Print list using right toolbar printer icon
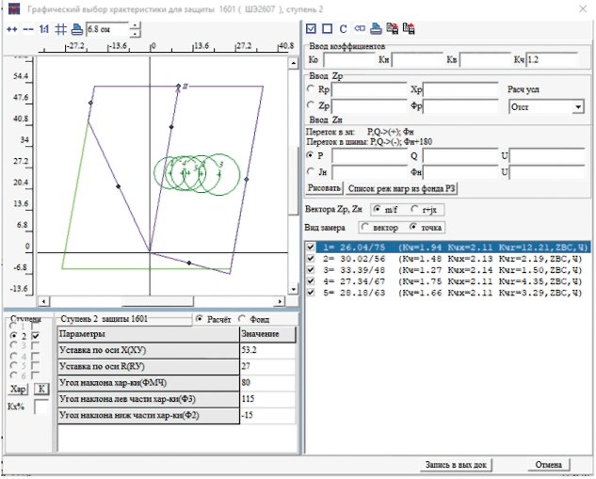The height and width of the screenshot is (479, 596). (376, 29)
